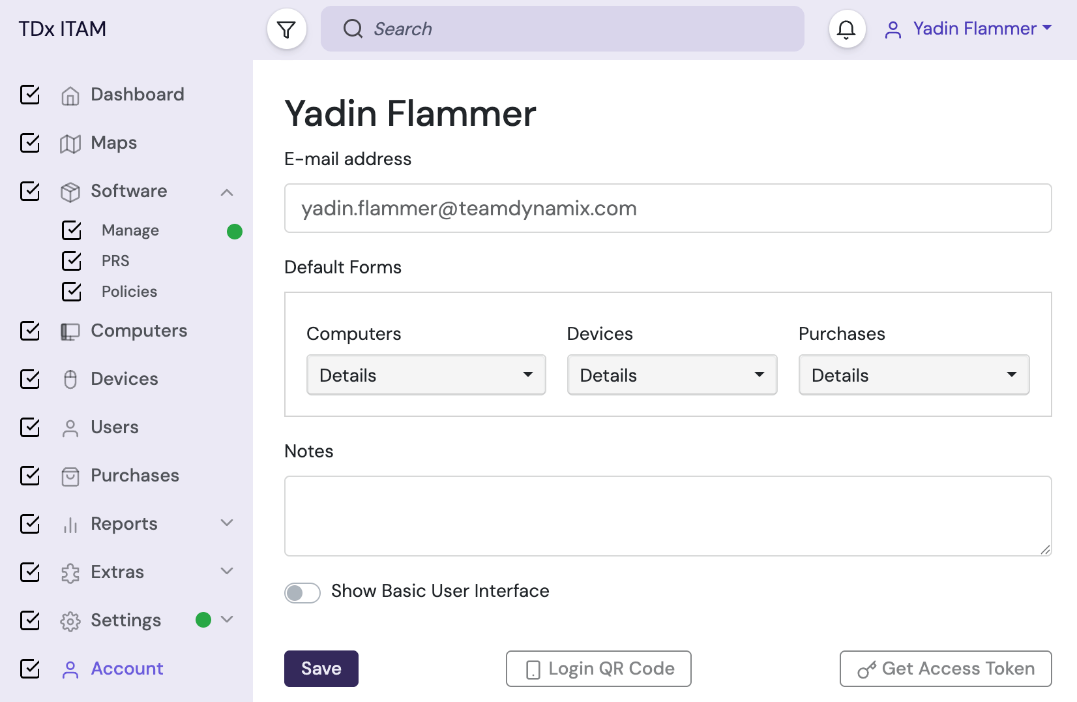
Task: Click the notification bell icon
Action: [x=846, y=29]
